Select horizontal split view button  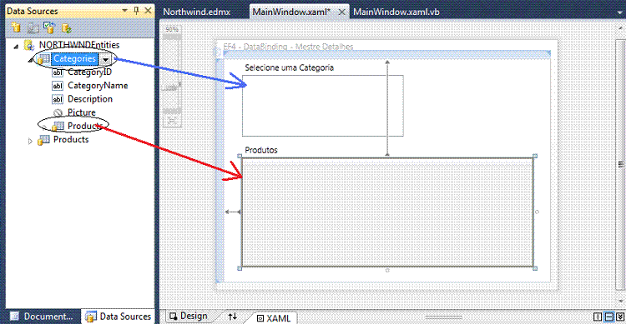(x=608, y=317)
